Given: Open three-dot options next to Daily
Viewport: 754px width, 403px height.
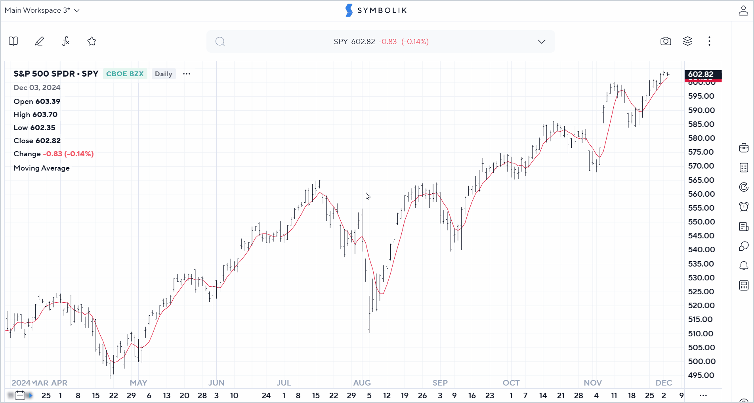Looking at the screenshot, I should 187,74.
